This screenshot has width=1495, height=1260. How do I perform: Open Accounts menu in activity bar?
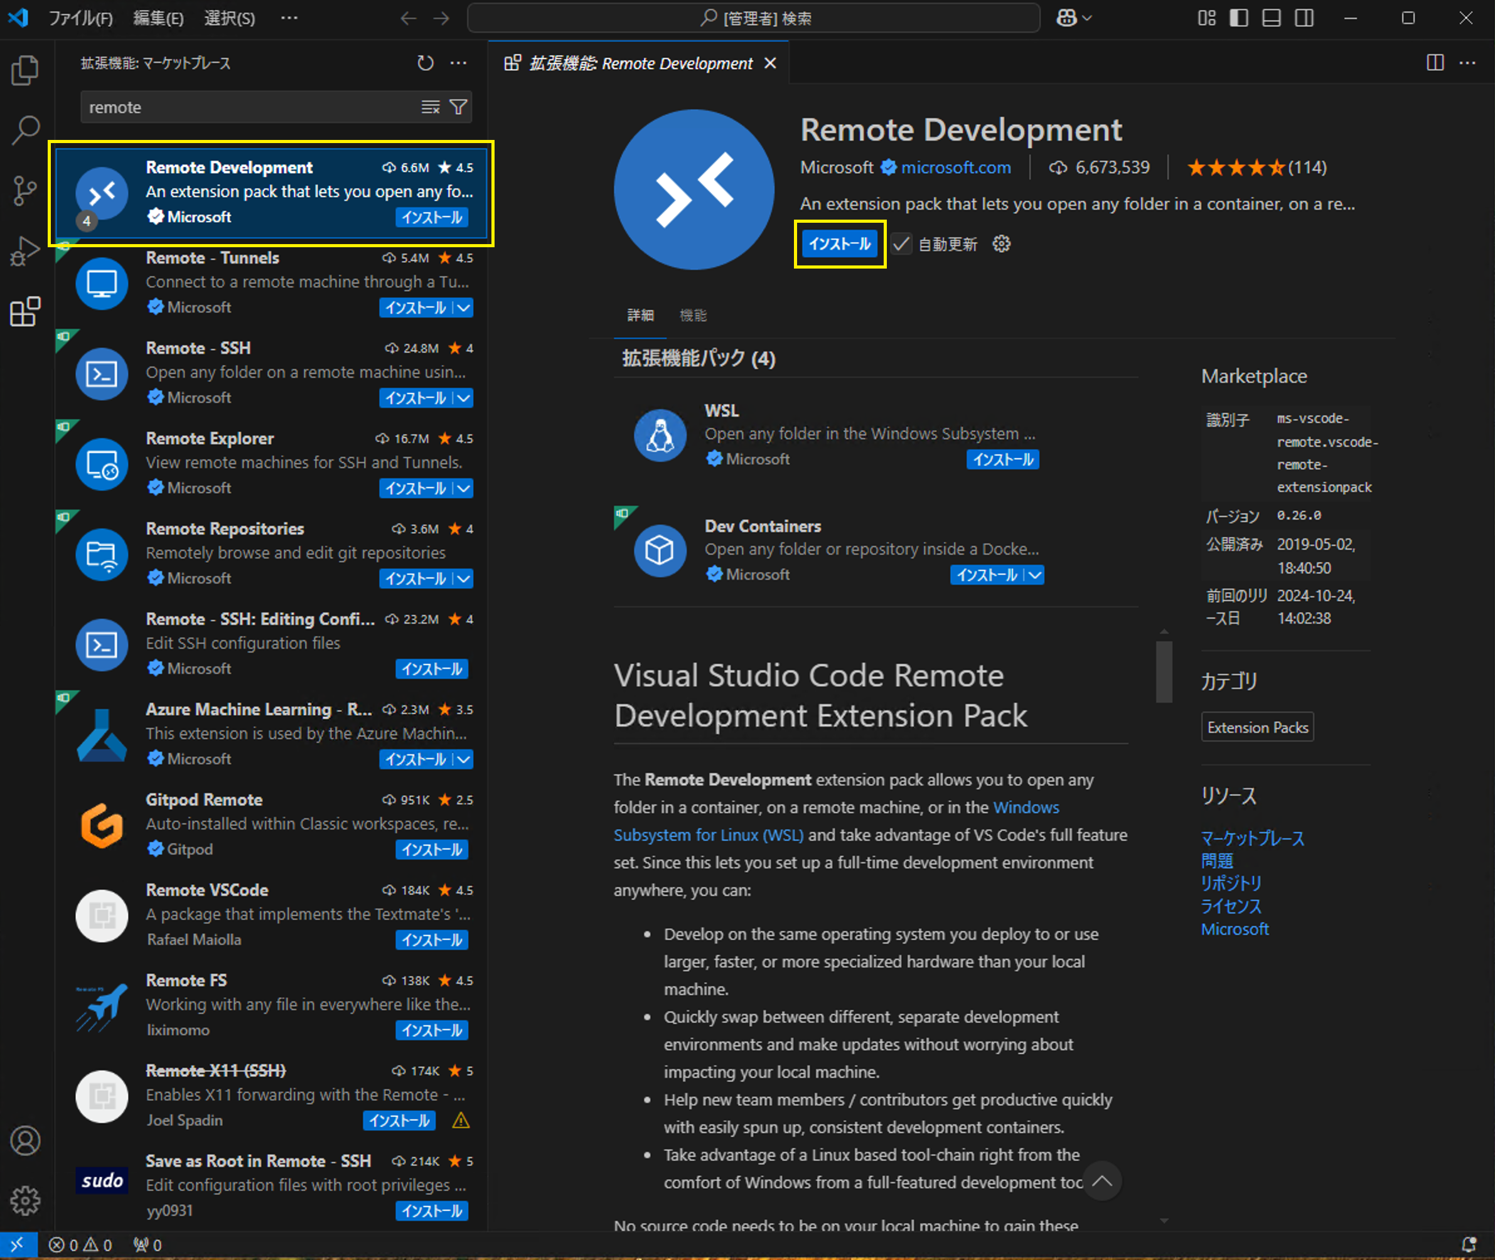pos(25,1141)
